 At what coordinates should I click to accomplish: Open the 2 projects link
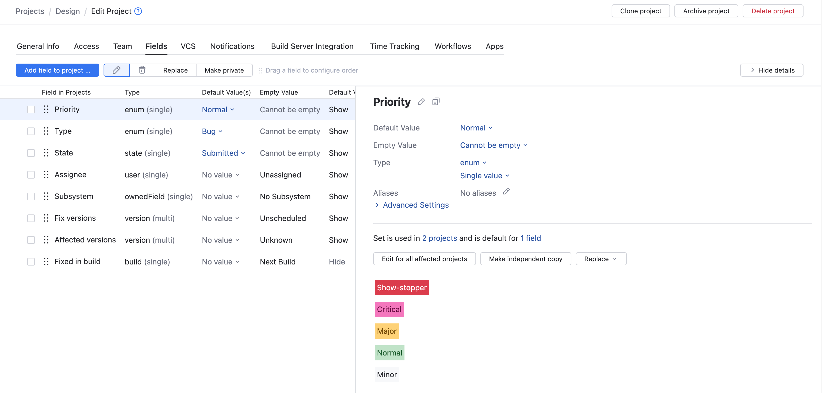tap(439, 238)
